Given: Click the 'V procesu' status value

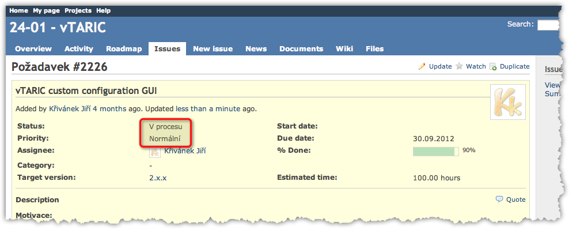Looking at the screenshot, I should [x=166, y=126].
